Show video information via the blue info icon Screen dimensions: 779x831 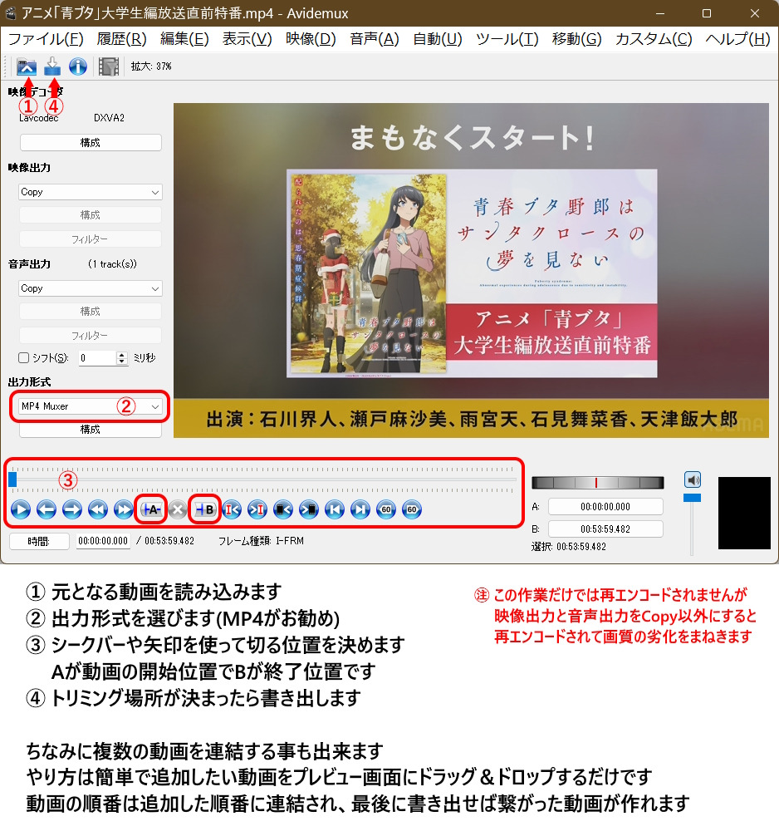tap(78, 66)
